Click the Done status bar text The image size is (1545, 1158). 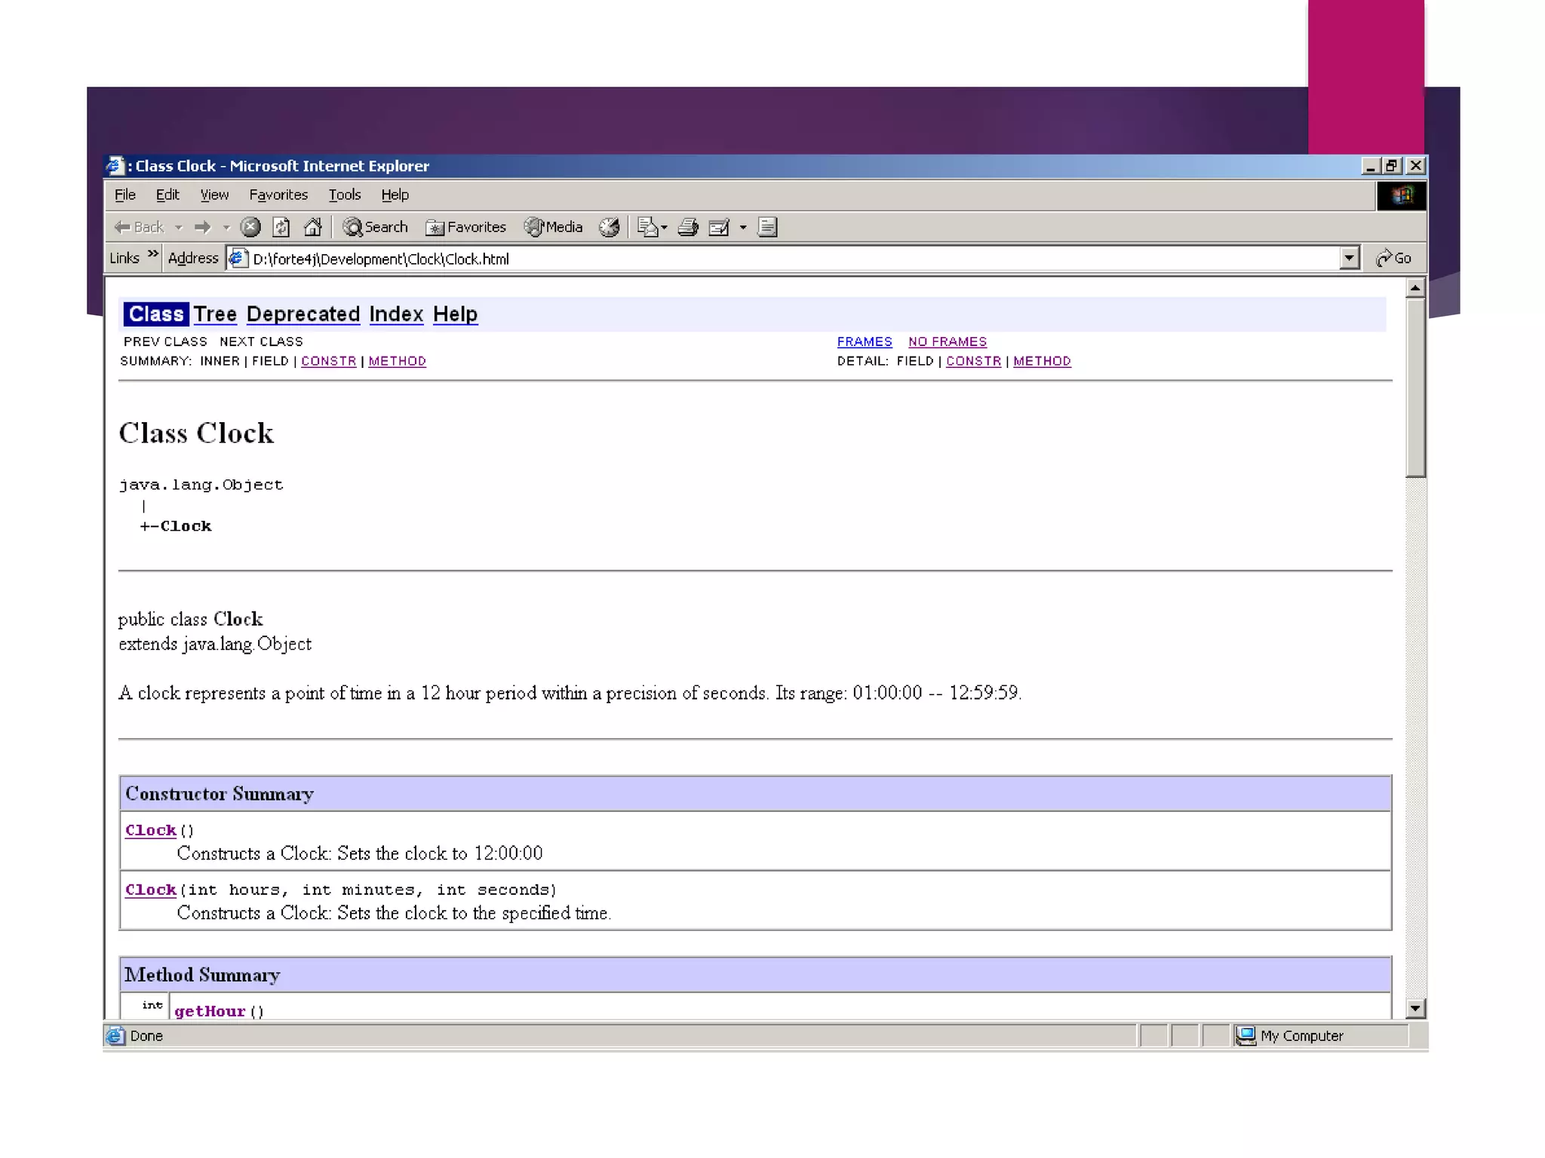tap(146, 1036)
